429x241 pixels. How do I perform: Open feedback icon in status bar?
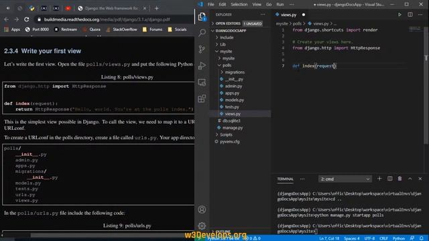tap(412, 238)
